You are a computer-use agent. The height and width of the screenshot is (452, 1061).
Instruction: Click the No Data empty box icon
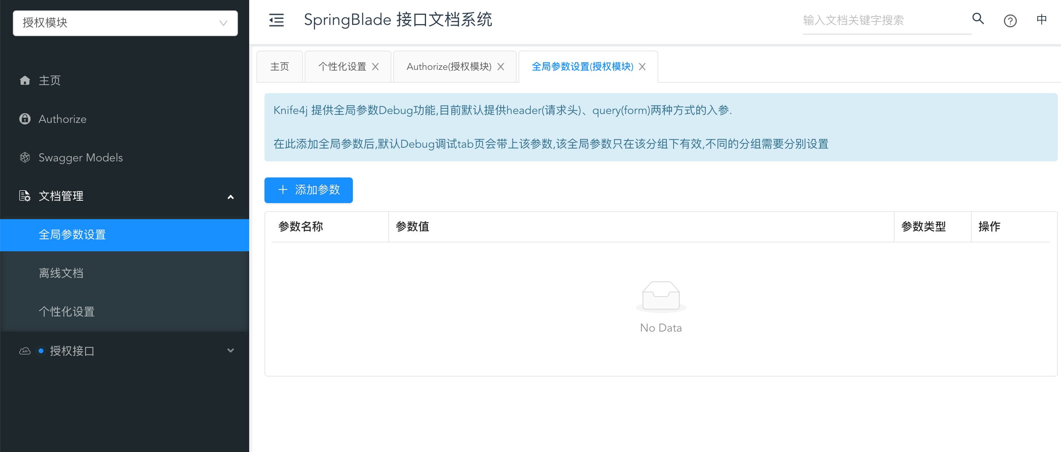coord(661,296)
